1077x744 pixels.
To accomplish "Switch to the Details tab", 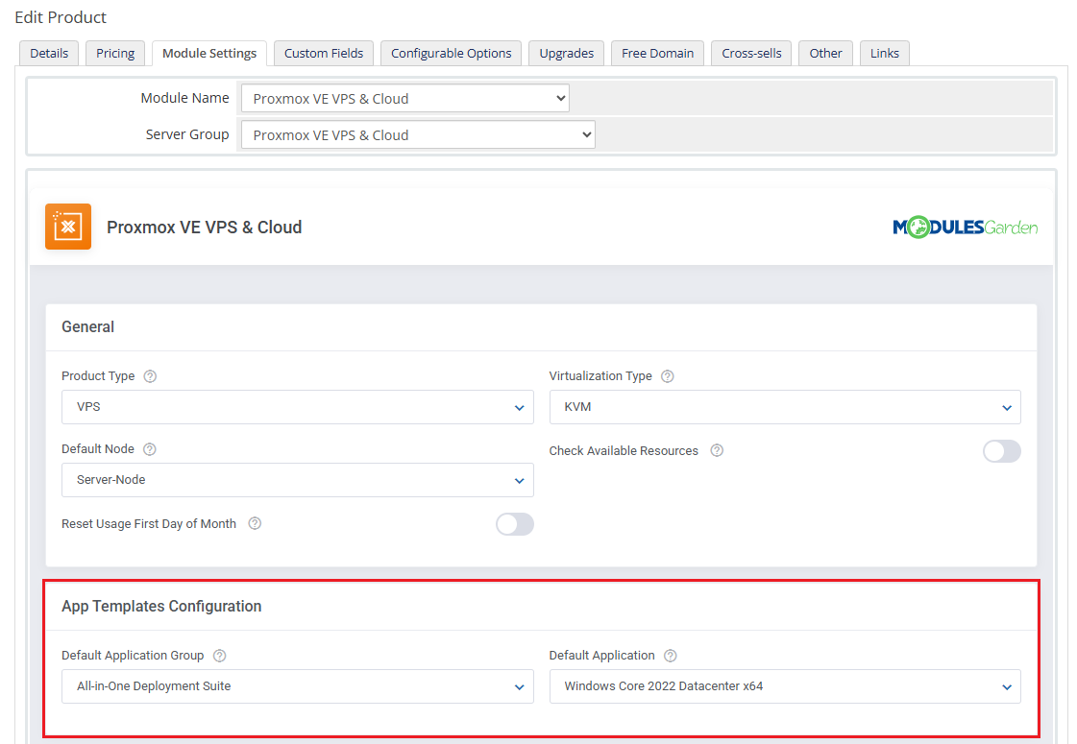I will click(49, 54).
